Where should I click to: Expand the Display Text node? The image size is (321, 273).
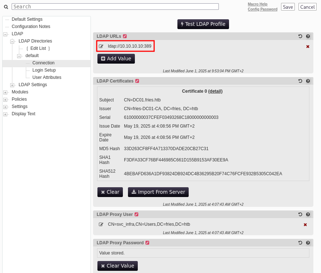pyautogui.click(x=5, y=114)
